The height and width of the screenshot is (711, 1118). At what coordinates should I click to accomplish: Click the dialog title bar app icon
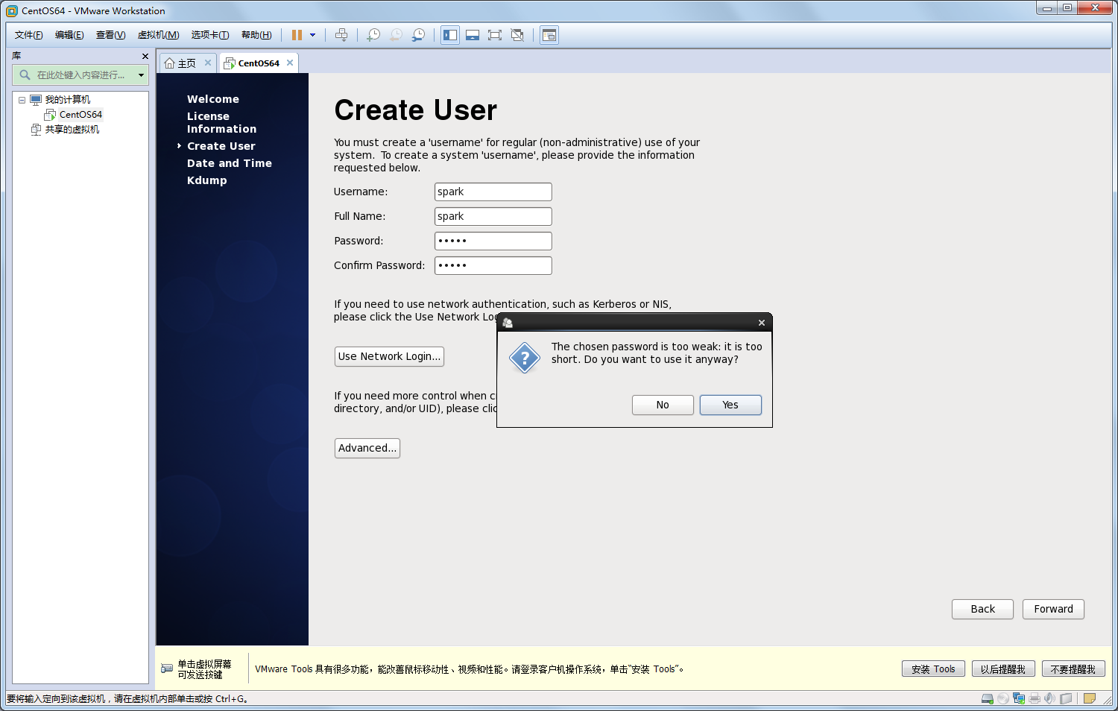click(x=508, y=323)
